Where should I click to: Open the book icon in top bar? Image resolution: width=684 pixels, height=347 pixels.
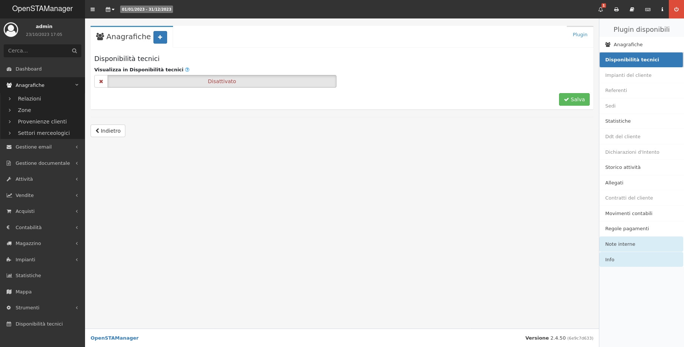(x=632, y=9)
